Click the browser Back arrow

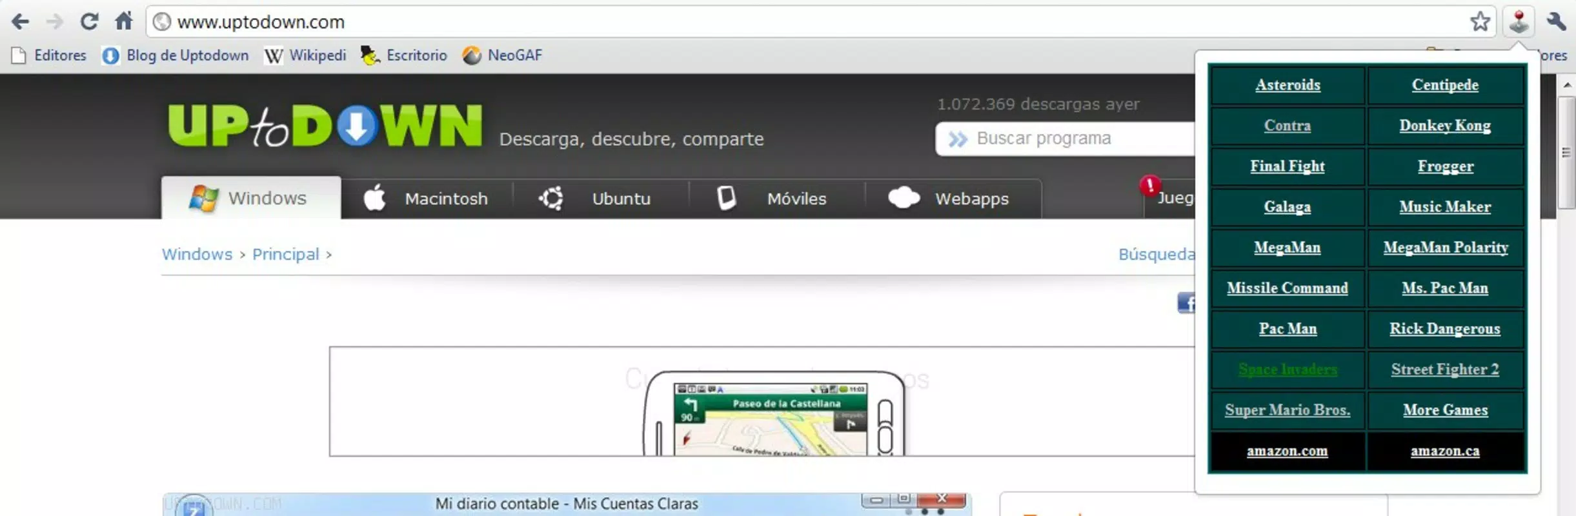point(21,22)
